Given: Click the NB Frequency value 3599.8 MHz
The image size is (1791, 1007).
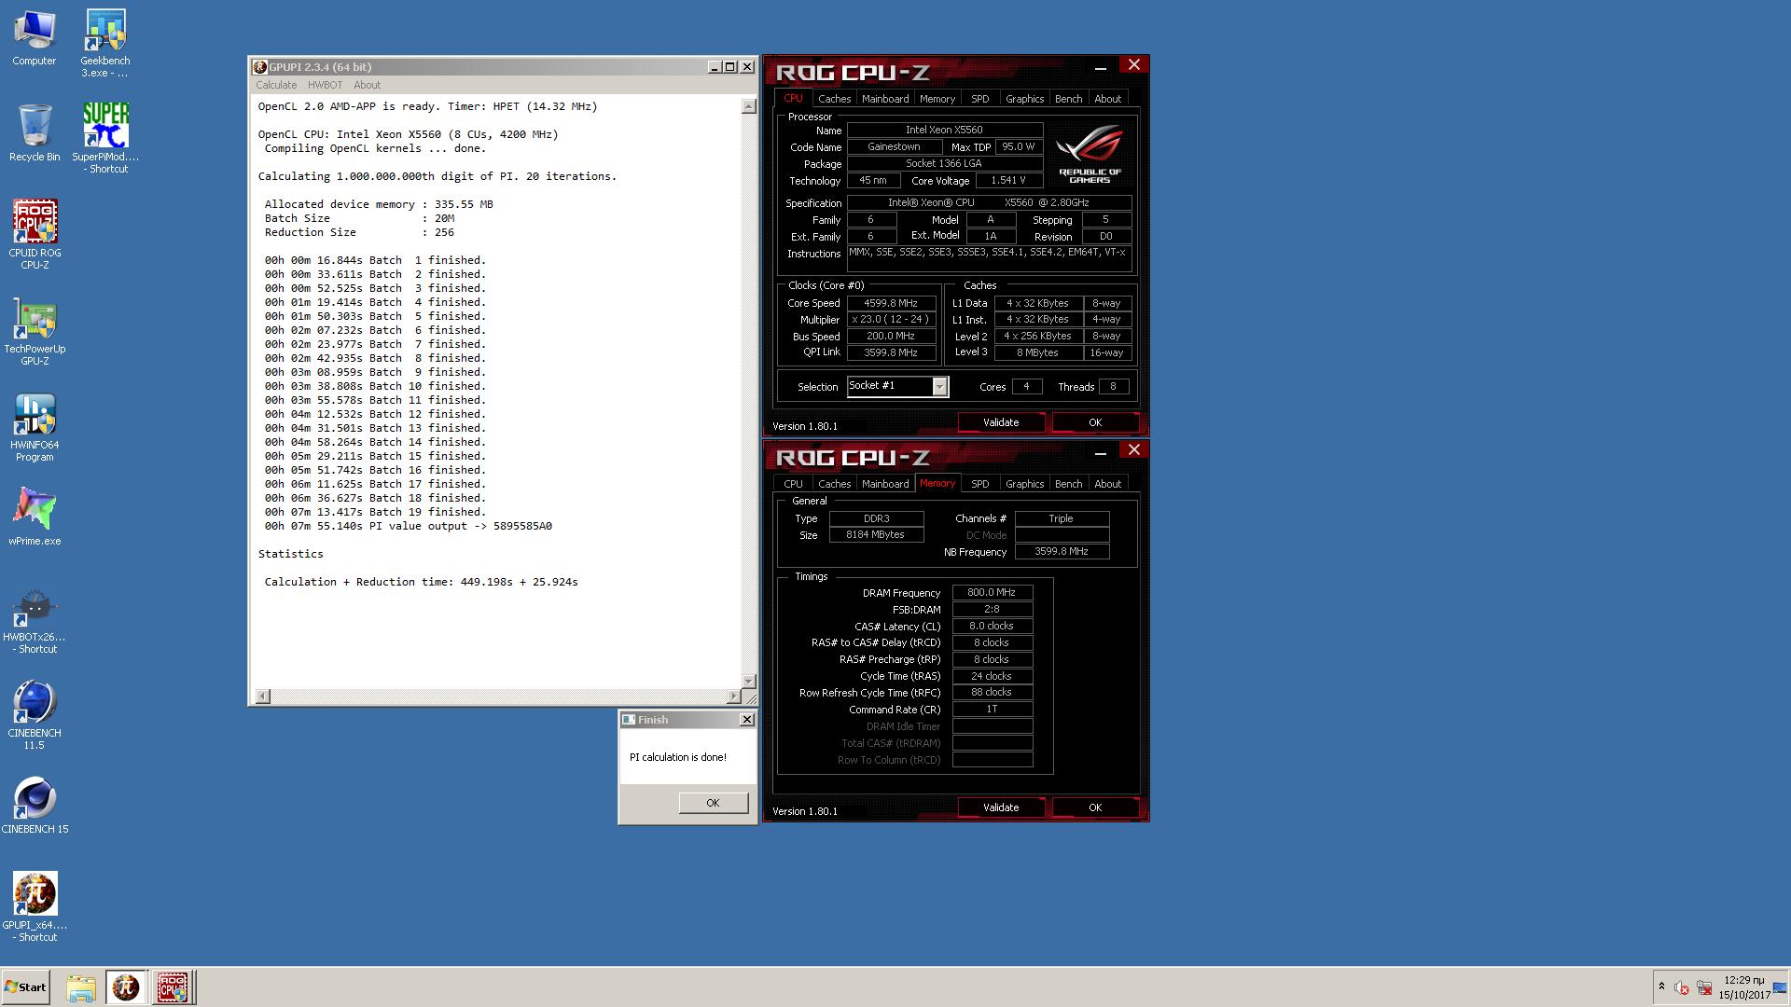Looking at the screenshot, I should pos(1062,551).
